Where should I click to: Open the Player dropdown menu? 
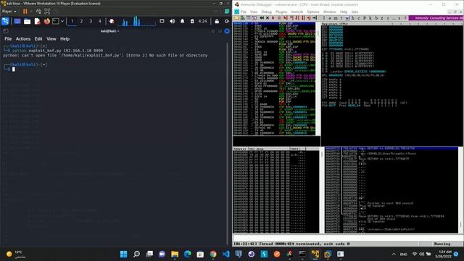[x=9, y=12]
